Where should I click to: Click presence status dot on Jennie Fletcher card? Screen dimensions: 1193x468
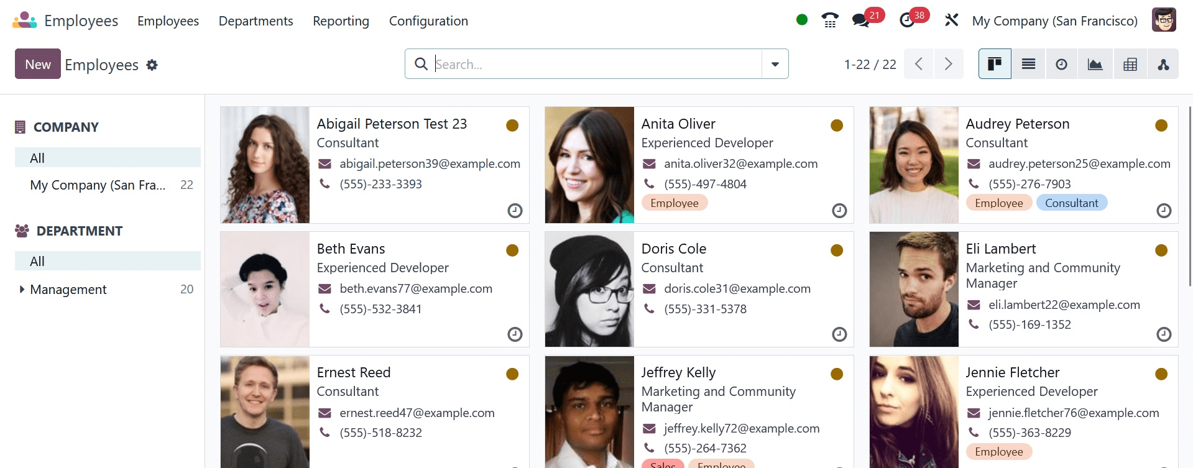(x=1161, y=374)
